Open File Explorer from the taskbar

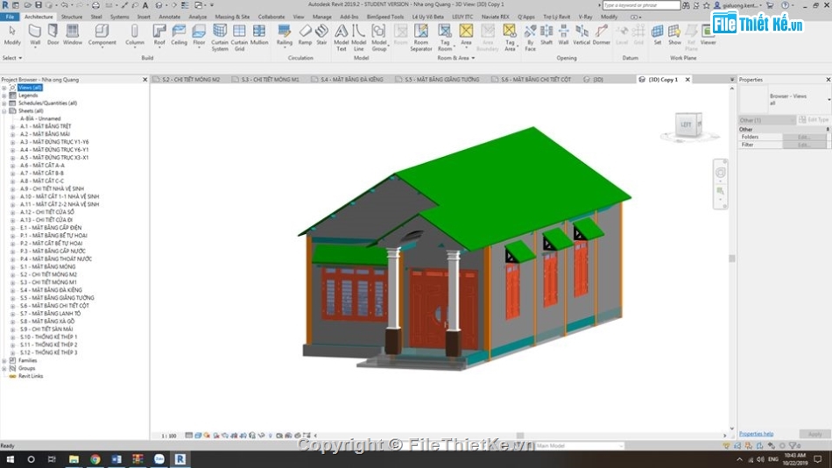click(74, 459)
